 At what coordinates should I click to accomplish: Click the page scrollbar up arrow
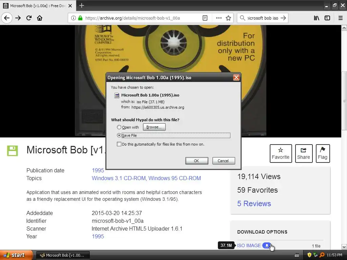344,28
